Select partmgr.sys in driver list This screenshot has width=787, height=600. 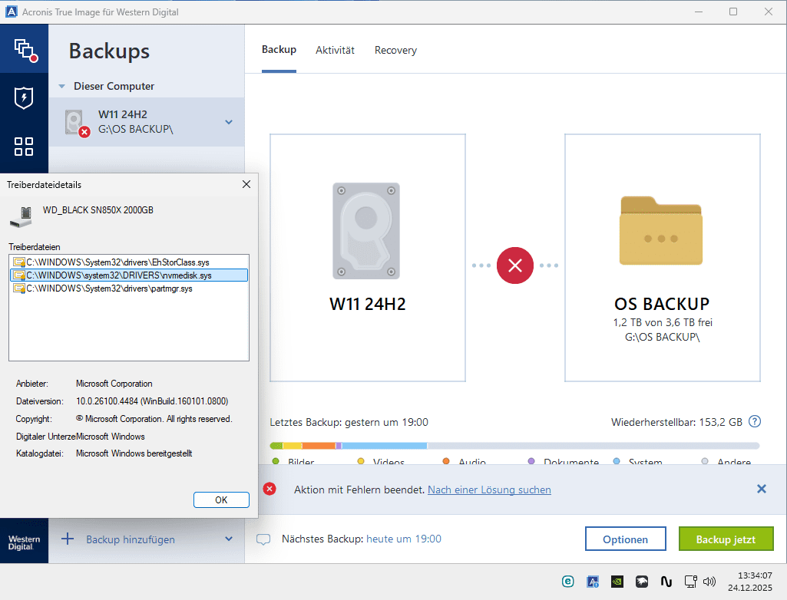click(x=129, y=288)
